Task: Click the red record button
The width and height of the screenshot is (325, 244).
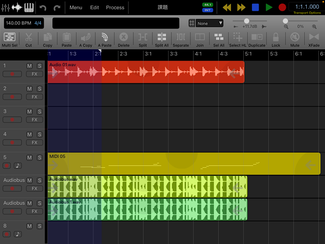Action: 282,8
